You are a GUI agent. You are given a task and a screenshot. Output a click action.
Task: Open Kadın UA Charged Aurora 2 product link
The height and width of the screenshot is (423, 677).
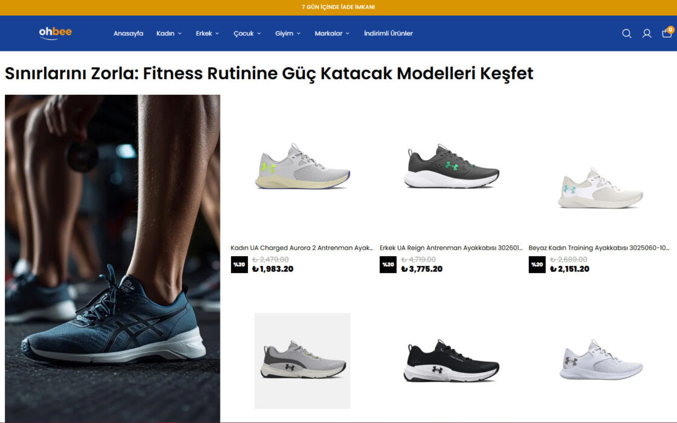coord(302,248)
